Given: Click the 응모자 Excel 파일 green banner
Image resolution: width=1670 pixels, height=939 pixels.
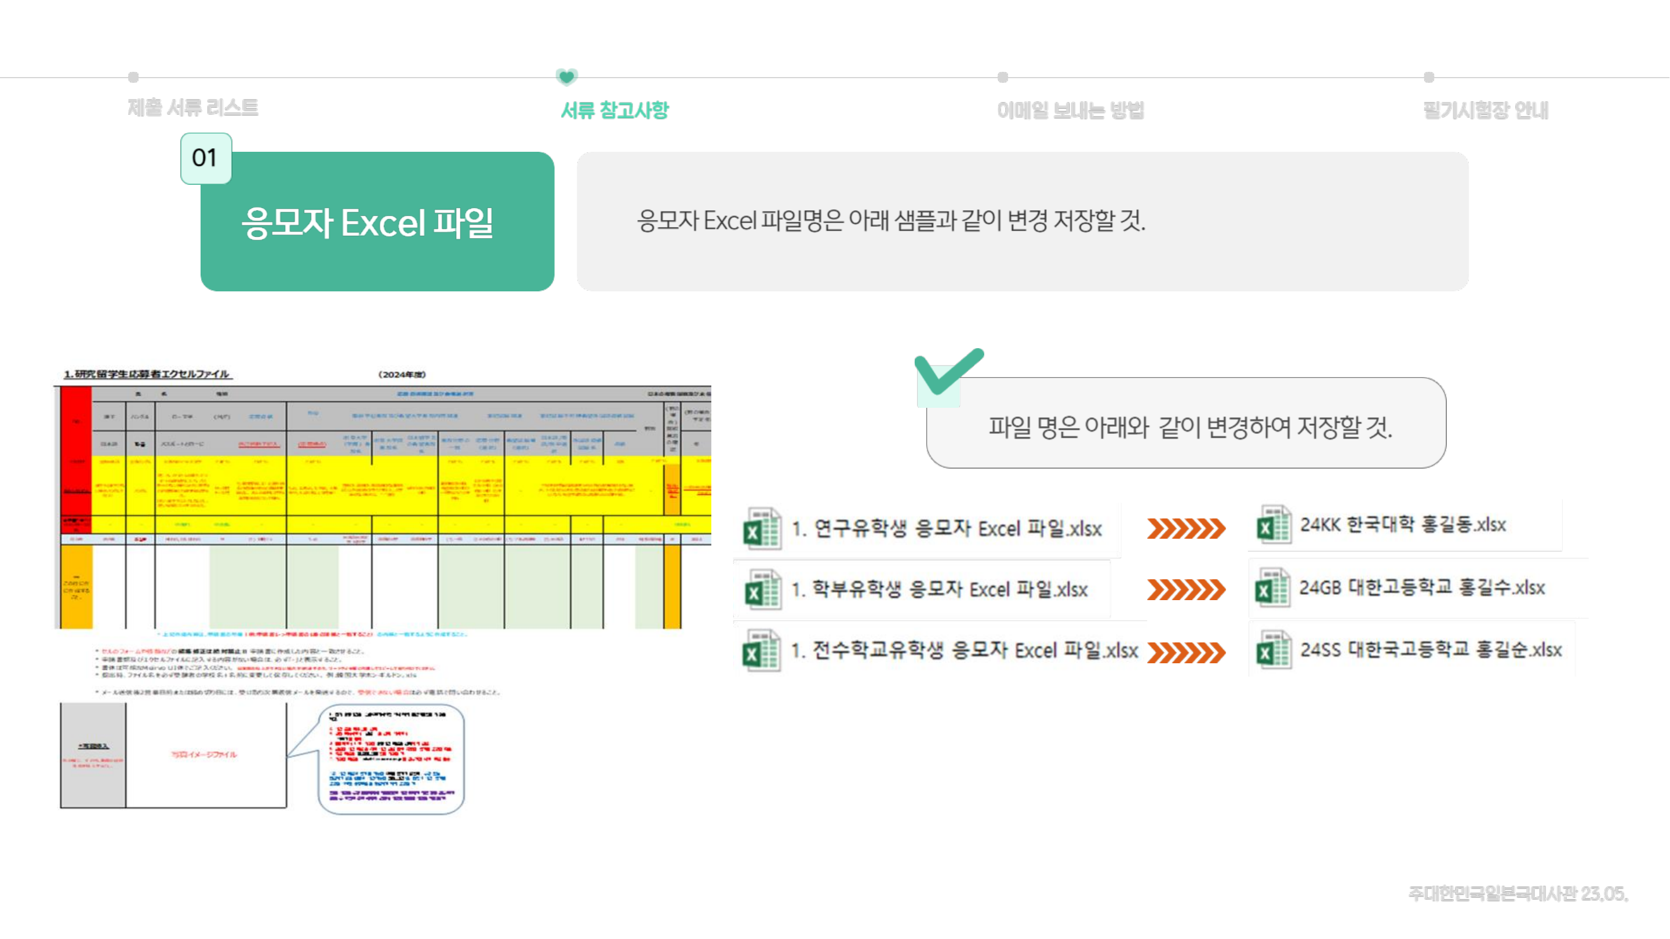Looking at the screenshot, I should pos(377,224).
